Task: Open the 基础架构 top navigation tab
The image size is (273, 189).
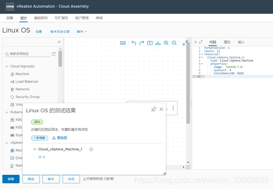Action: 41,18
